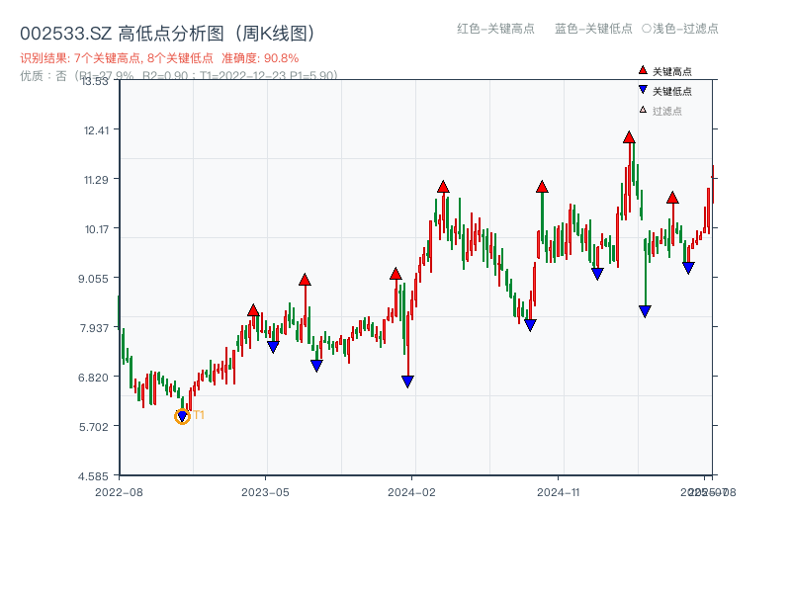Click the 蓝色-关键低点 header legend text
The height and width of the screenshot is (593, 791).
coord(593,29)
